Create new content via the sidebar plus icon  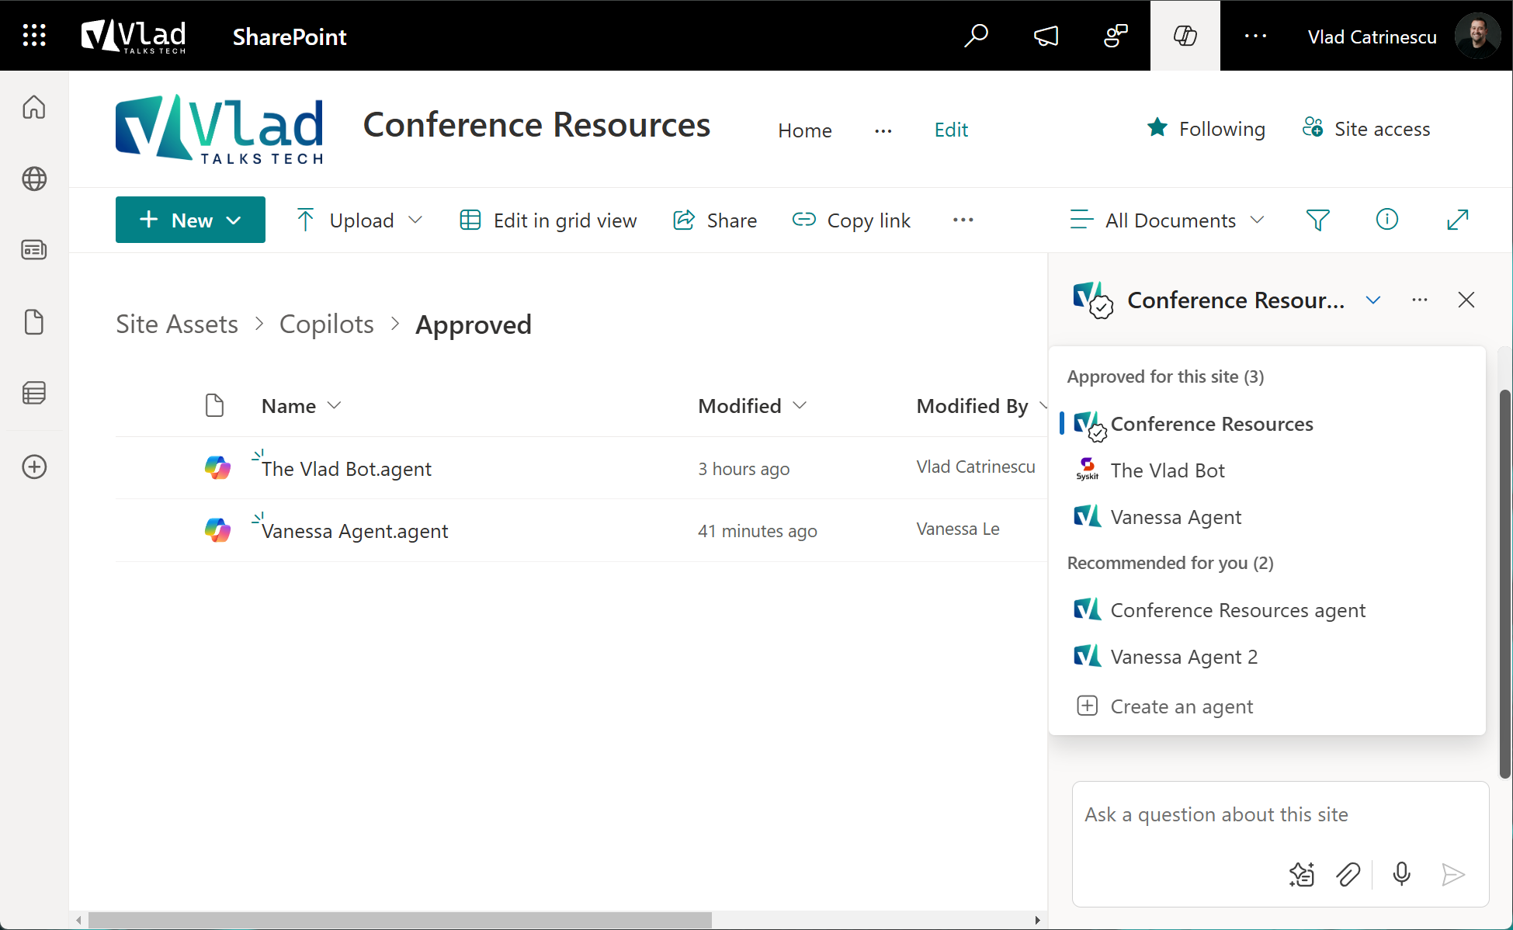34,467
